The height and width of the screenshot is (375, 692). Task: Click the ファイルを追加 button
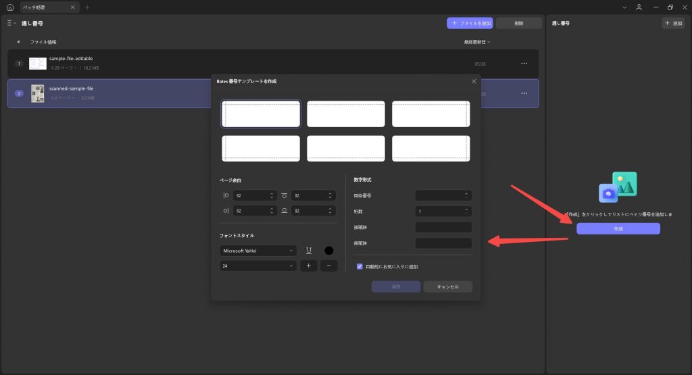(470, 23)
